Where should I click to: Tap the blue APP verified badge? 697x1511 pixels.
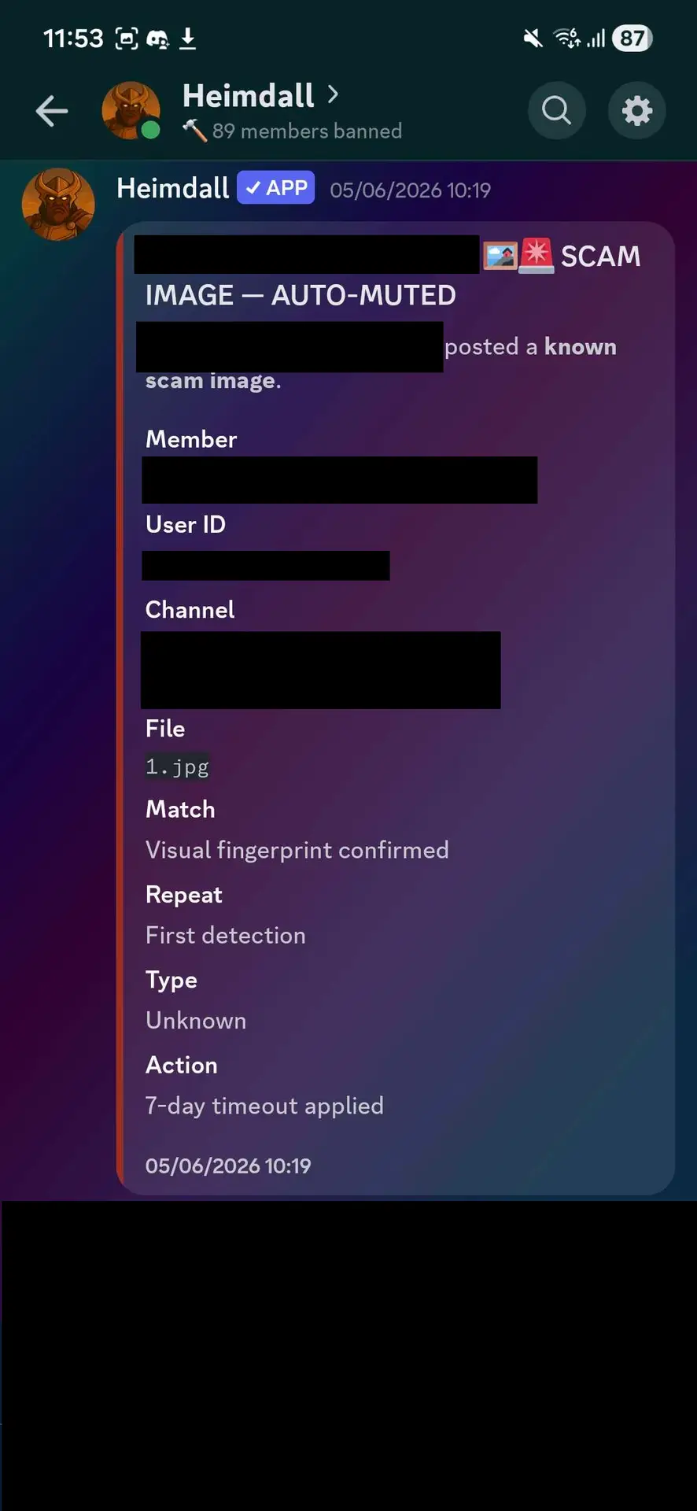pos(276,188)
